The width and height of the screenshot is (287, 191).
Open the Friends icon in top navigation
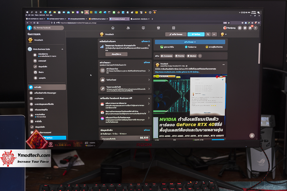coord(128,28)
